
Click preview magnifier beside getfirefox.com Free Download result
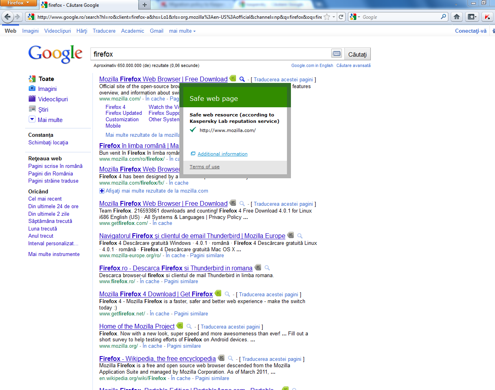point(242,204)
